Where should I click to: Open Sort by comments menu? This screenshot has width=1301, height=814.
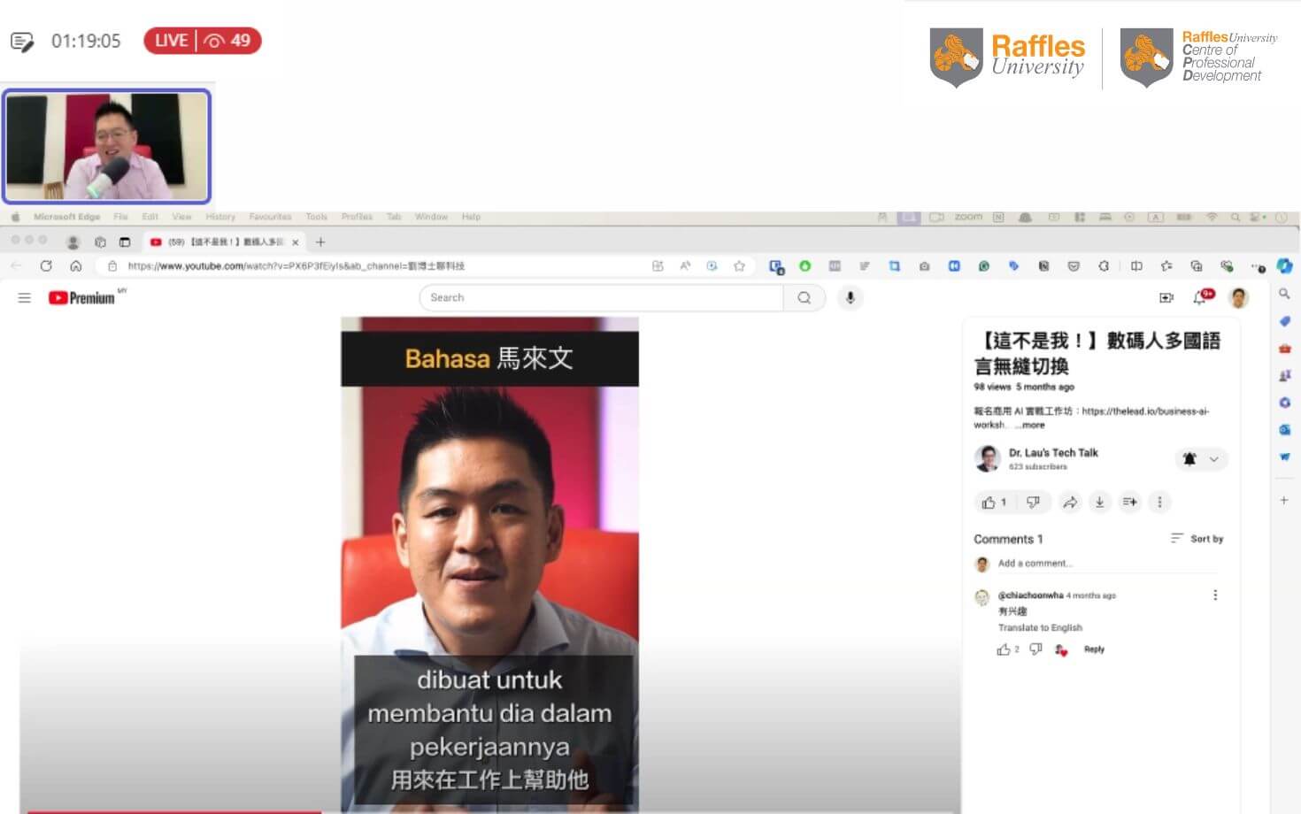[1197, 539]
